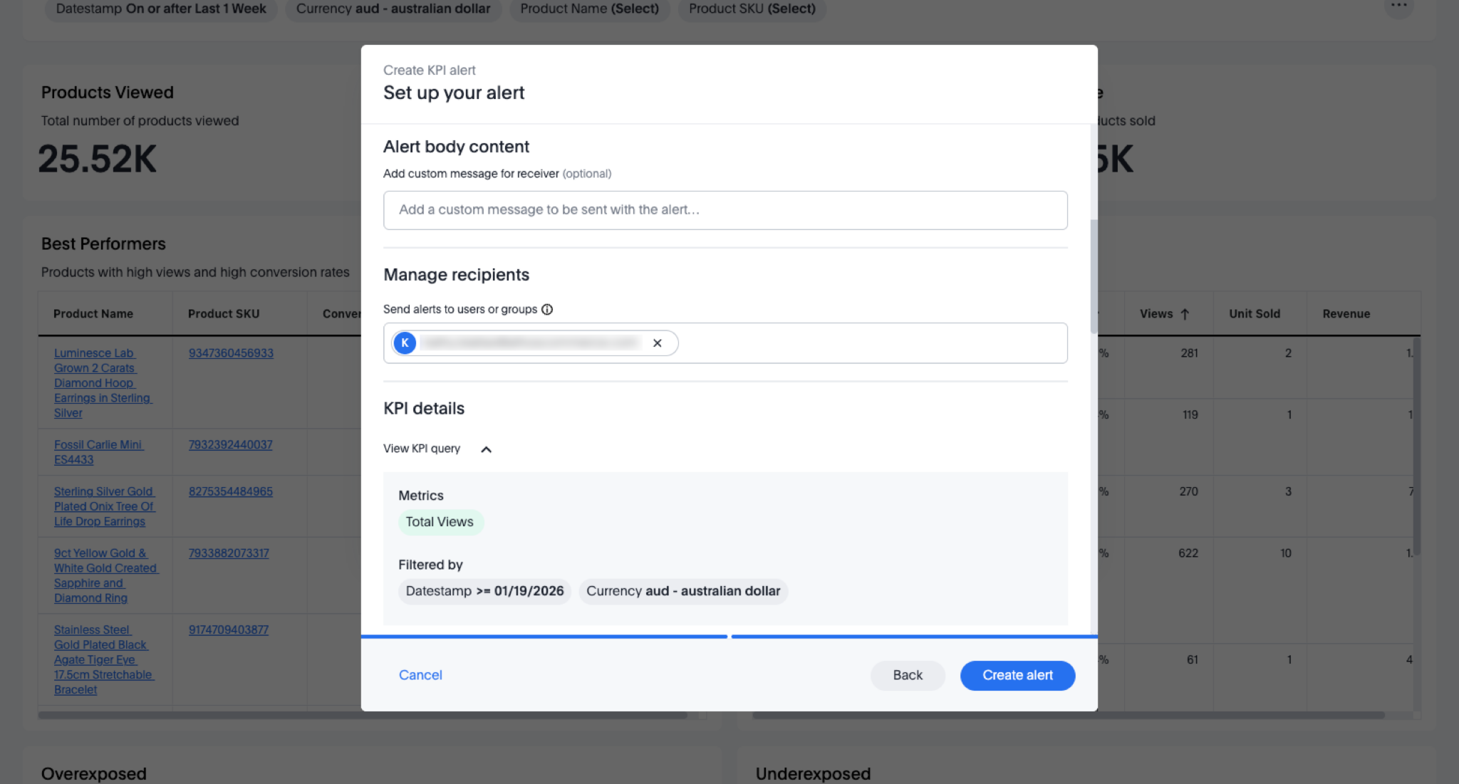
Task: Sort by the Views column arrow
Action: pyautogui.click(x=1185, y=314)
